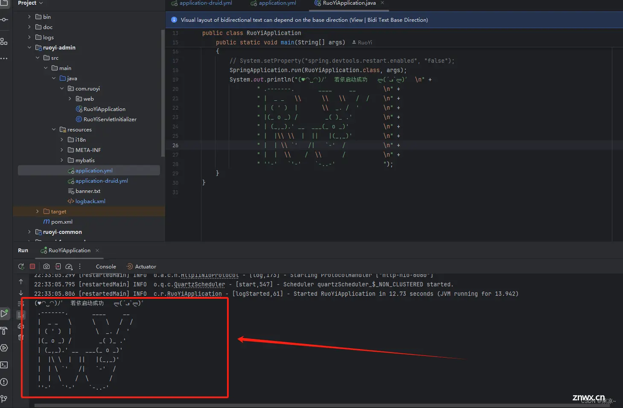Open the Git tool window

(x=4, y=399)
